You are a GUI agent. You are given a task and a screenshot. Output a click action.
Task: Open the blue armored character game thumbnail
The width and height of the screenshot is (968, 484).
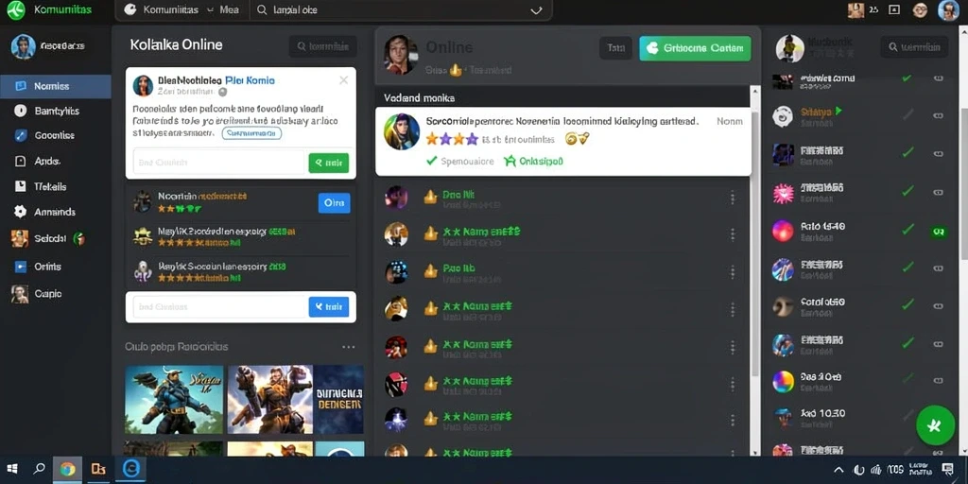pos(174,400)
